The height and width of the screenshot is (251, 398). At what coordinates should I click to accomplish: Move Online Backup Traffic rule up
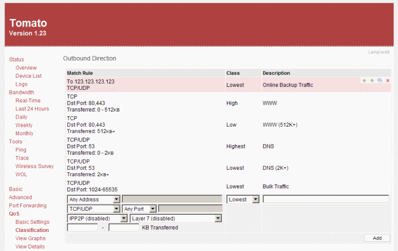(364, 81)
